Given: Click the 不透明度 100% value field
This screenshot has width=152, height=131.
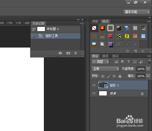Looking at the screenshot, I should click(141, 69).
